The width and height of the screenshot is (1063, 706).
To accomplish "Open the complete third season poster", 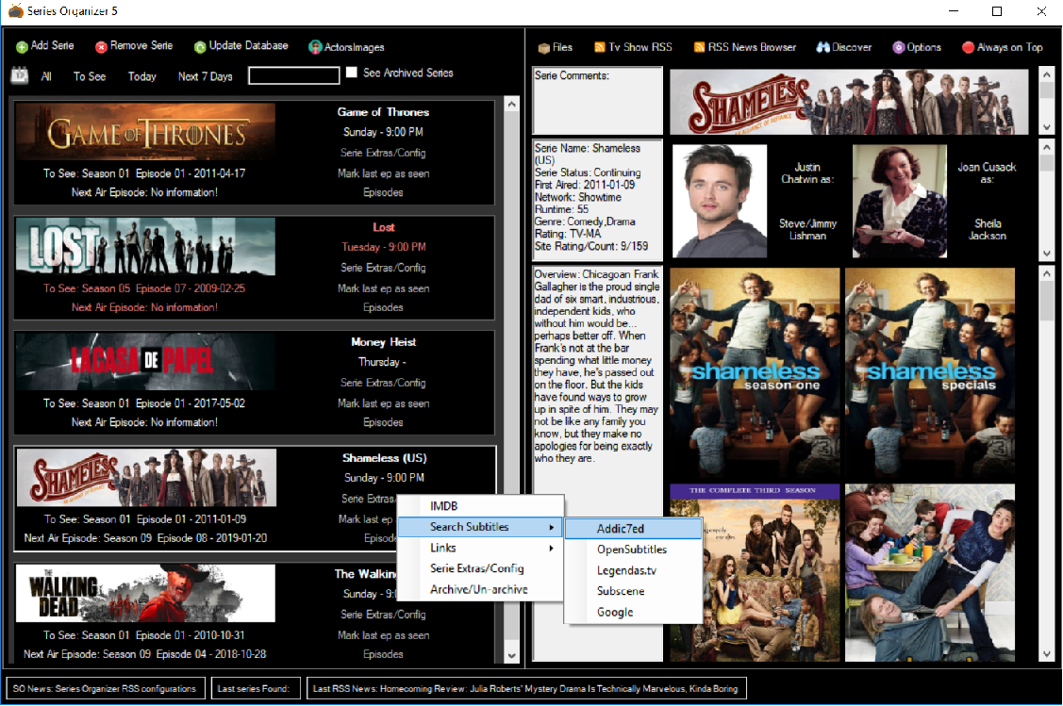I will 755,572.
